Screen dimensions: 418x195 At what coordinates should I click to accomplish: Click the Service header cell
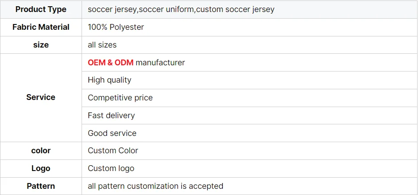click(x=41, y=97)
